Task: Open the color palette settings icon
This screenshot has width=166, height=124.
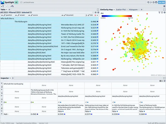Action: [148, 2]
